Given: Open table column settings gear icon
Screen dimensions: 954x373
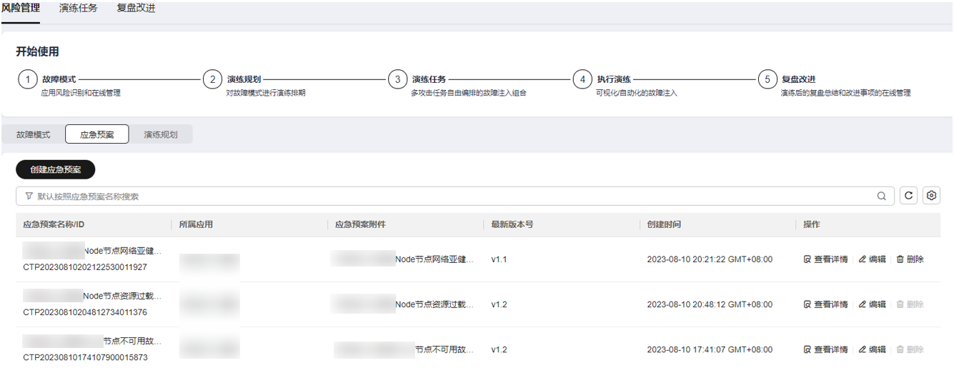Looking at the screenshot, I should (931, 196).
